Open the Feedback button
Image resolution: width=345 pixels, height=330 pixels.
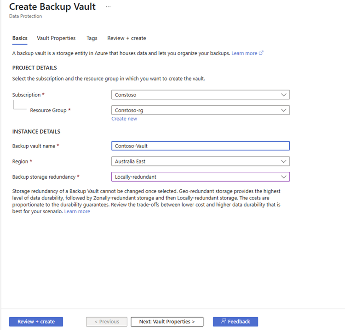(236, 322)
